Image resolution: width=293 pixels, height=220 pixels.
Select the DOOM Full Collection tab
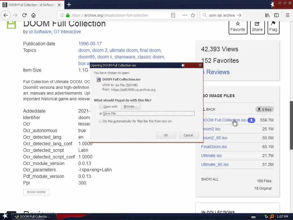pos(32,5)
